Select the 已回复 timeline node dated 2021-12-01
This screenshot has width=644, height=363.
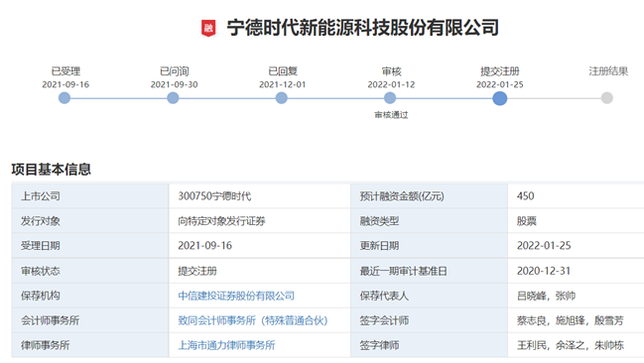click(x=282, y=98)
